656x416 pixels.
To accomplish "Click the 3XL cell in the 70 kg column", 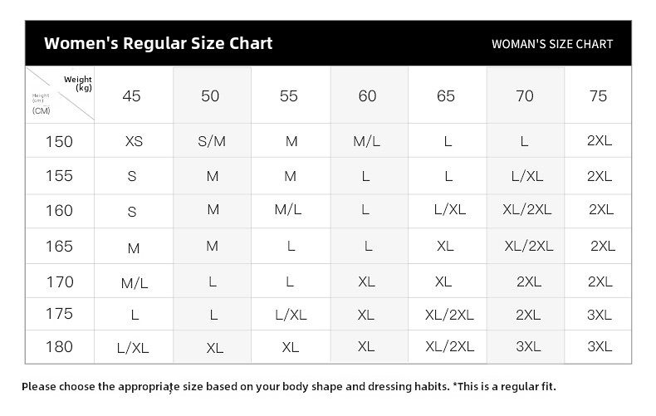I will [528, 347].
